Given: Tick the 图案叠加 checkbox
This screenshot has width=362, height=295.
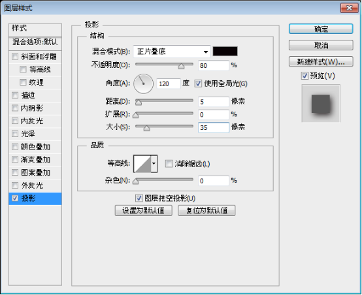Looking at the screenshot, I should point(15,172).
